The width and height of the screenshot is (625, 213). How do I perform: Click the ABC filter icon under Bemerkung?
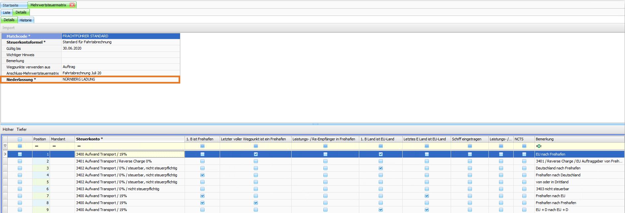[539, 146]
